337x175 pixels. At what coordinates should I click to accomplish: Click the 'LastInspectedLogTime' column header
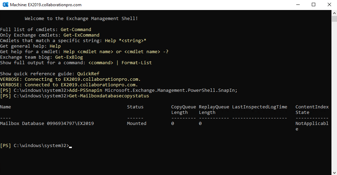[x=260, y=107]
